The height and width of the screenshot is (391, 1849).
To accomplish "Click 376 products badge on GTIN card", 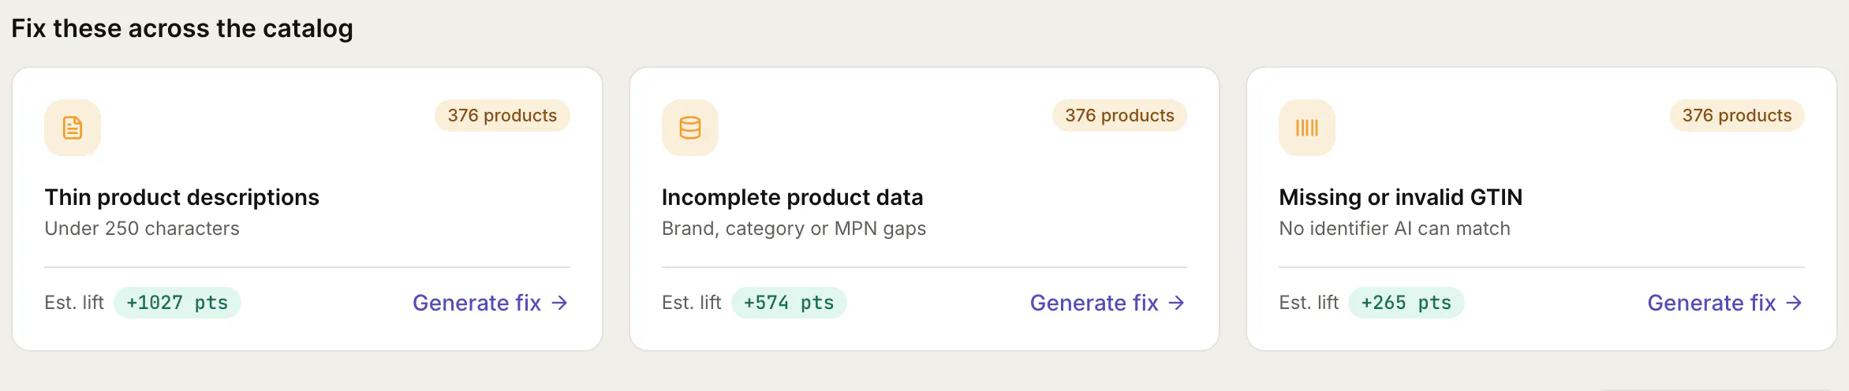I will click(x=1737, y=115).
